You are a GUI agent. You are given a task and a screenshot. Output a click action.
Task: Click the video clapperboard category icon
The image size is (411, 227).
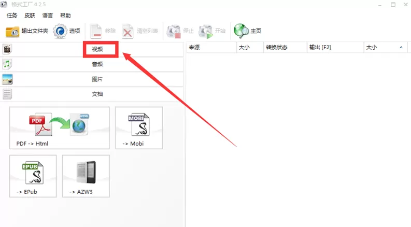[x=7, y=49]
